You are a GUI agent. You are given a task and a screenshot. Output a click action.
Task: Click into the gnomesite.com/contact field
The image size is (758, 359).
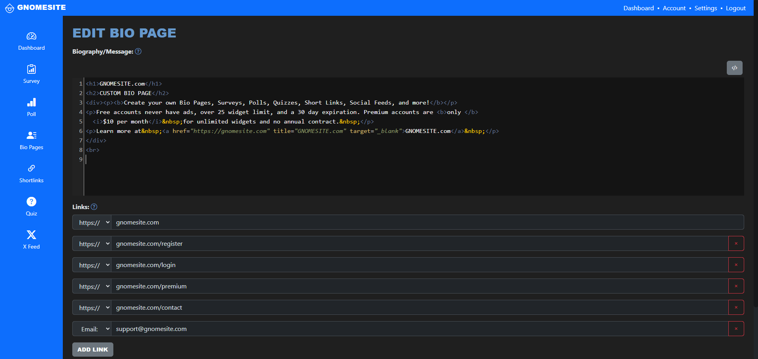(419, 307)
